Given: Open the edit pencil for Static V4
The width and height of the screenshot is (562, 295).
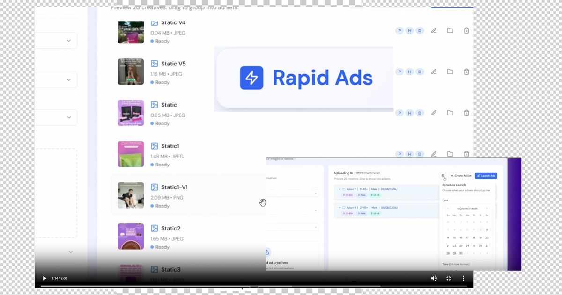Looking at the screenshot, I should click(434, 30).
